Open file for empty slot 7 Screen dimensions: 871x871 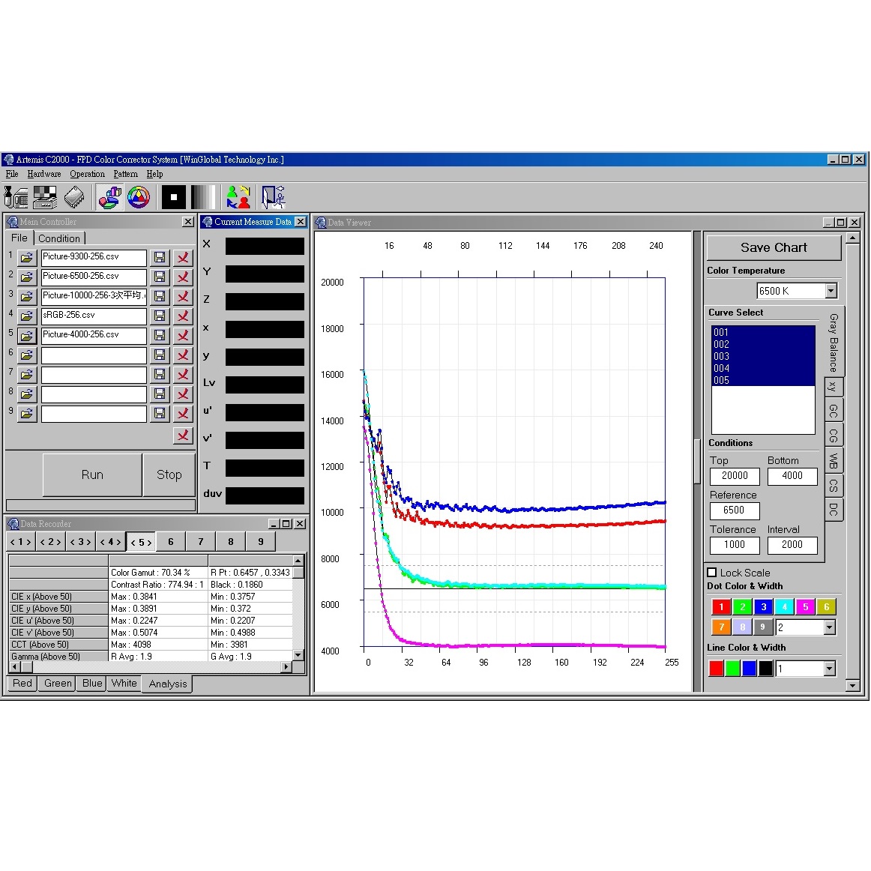coord(27,375)
